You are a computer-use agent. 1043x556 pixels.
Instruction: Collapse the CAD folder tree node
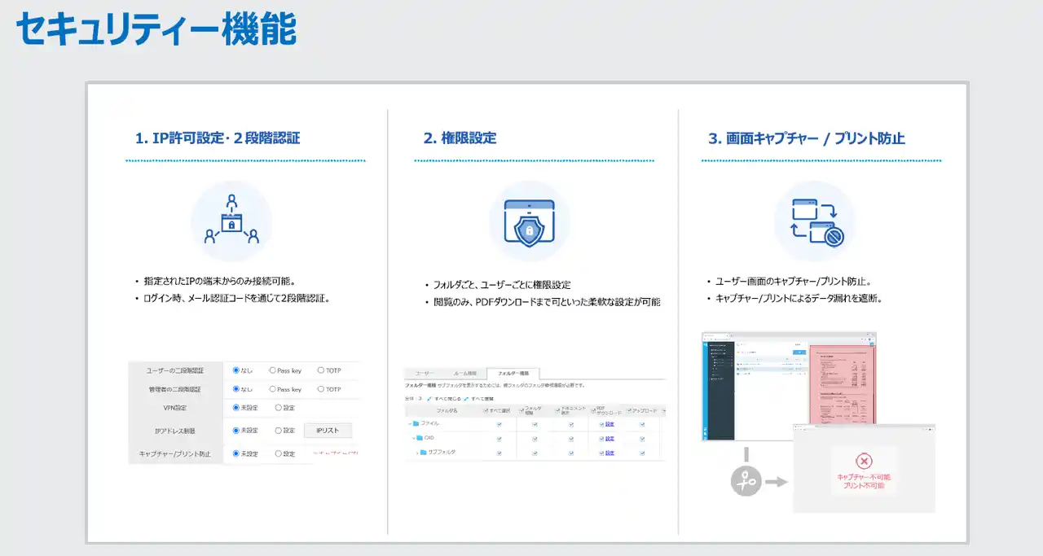click(414, 438)
